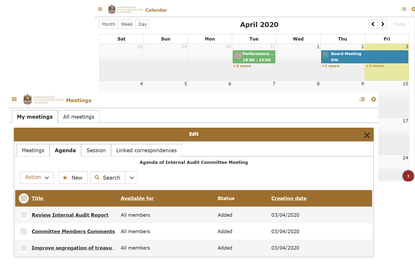Tick the Committee Members Comments checkbox

(24, 231)
